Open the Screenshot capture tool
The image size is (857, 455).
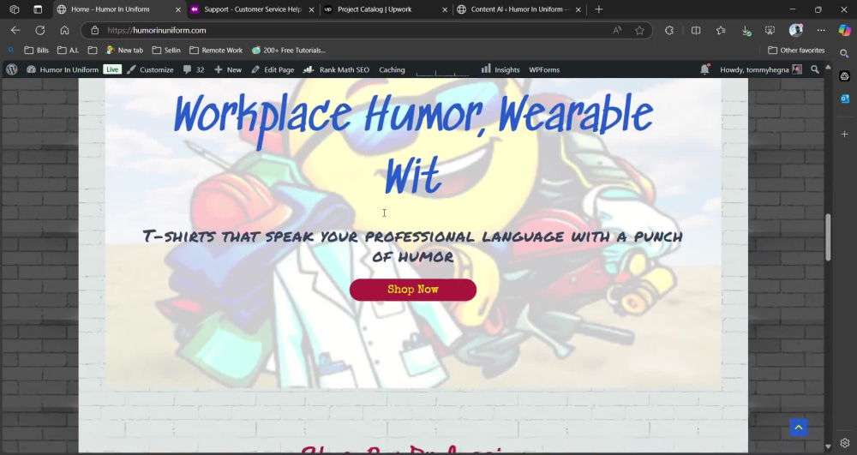coord(770,30)
